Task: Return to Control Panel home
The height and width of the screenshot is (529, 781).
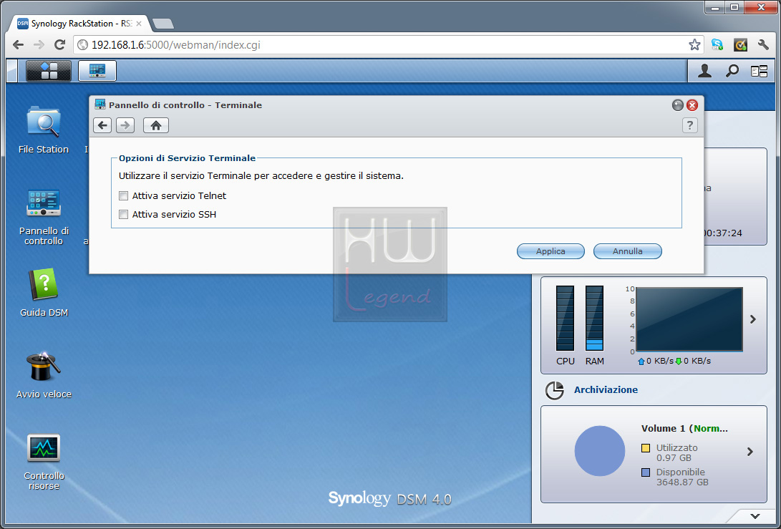Action: click(x=156, y=125)
